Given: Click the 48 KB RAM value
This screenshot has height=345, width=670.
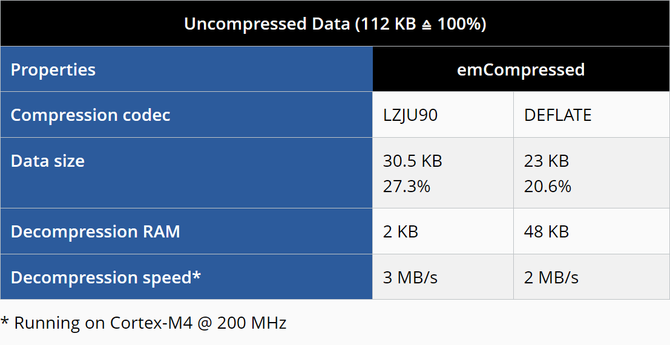Looking at the screenshot, I should tap(547, 231).
